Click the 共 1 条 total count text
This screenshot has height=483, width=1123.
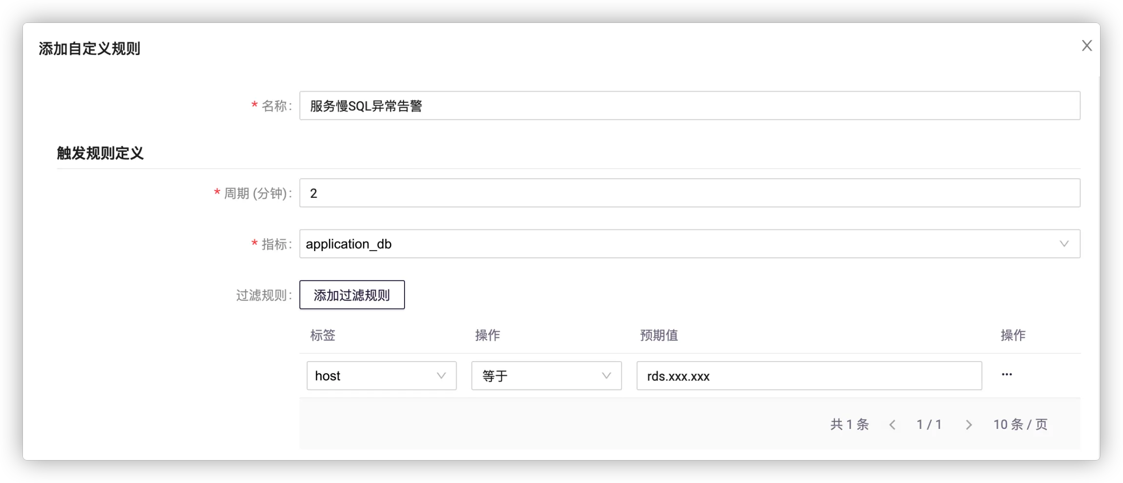(x=849, y=425)
